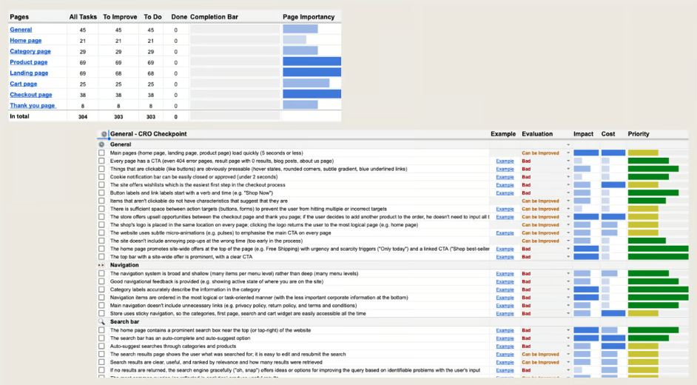Click the eyes icon beside the Navigation section

click(x=102, y=265)
